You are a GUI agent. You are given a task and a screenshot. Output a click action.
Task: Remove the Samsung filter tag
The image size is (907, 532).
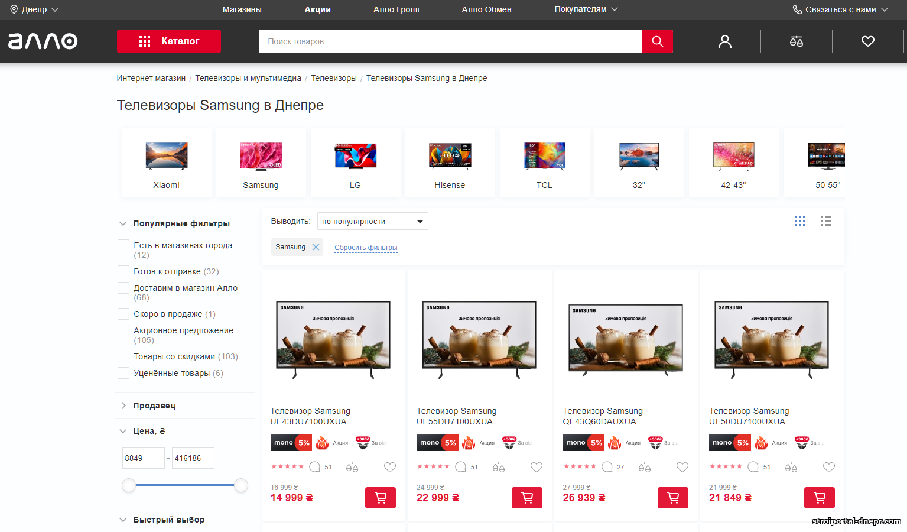pos(316,247)
